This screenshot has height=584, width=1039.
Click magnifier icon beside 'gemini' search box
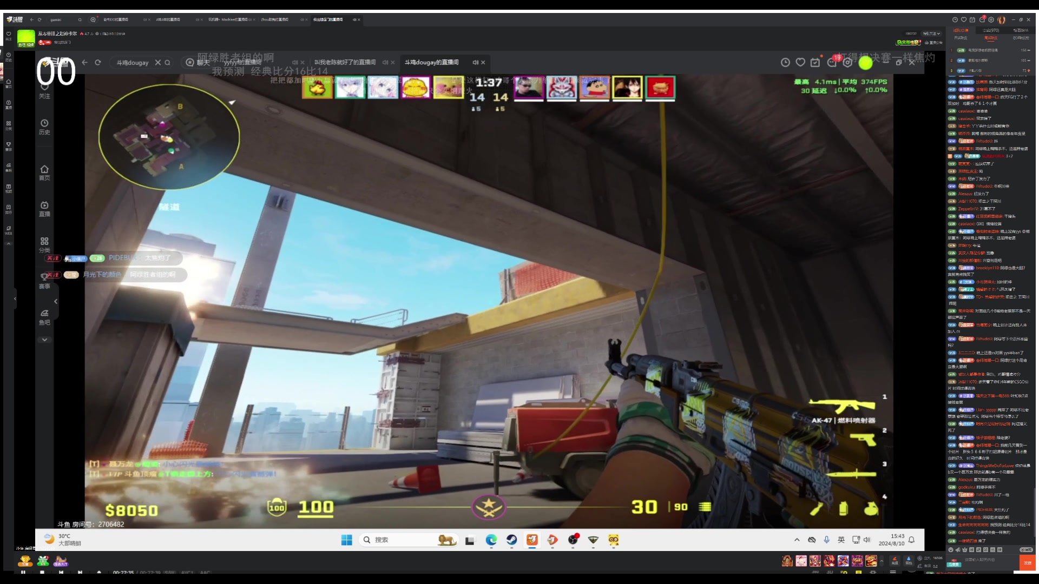coord(80,19)
